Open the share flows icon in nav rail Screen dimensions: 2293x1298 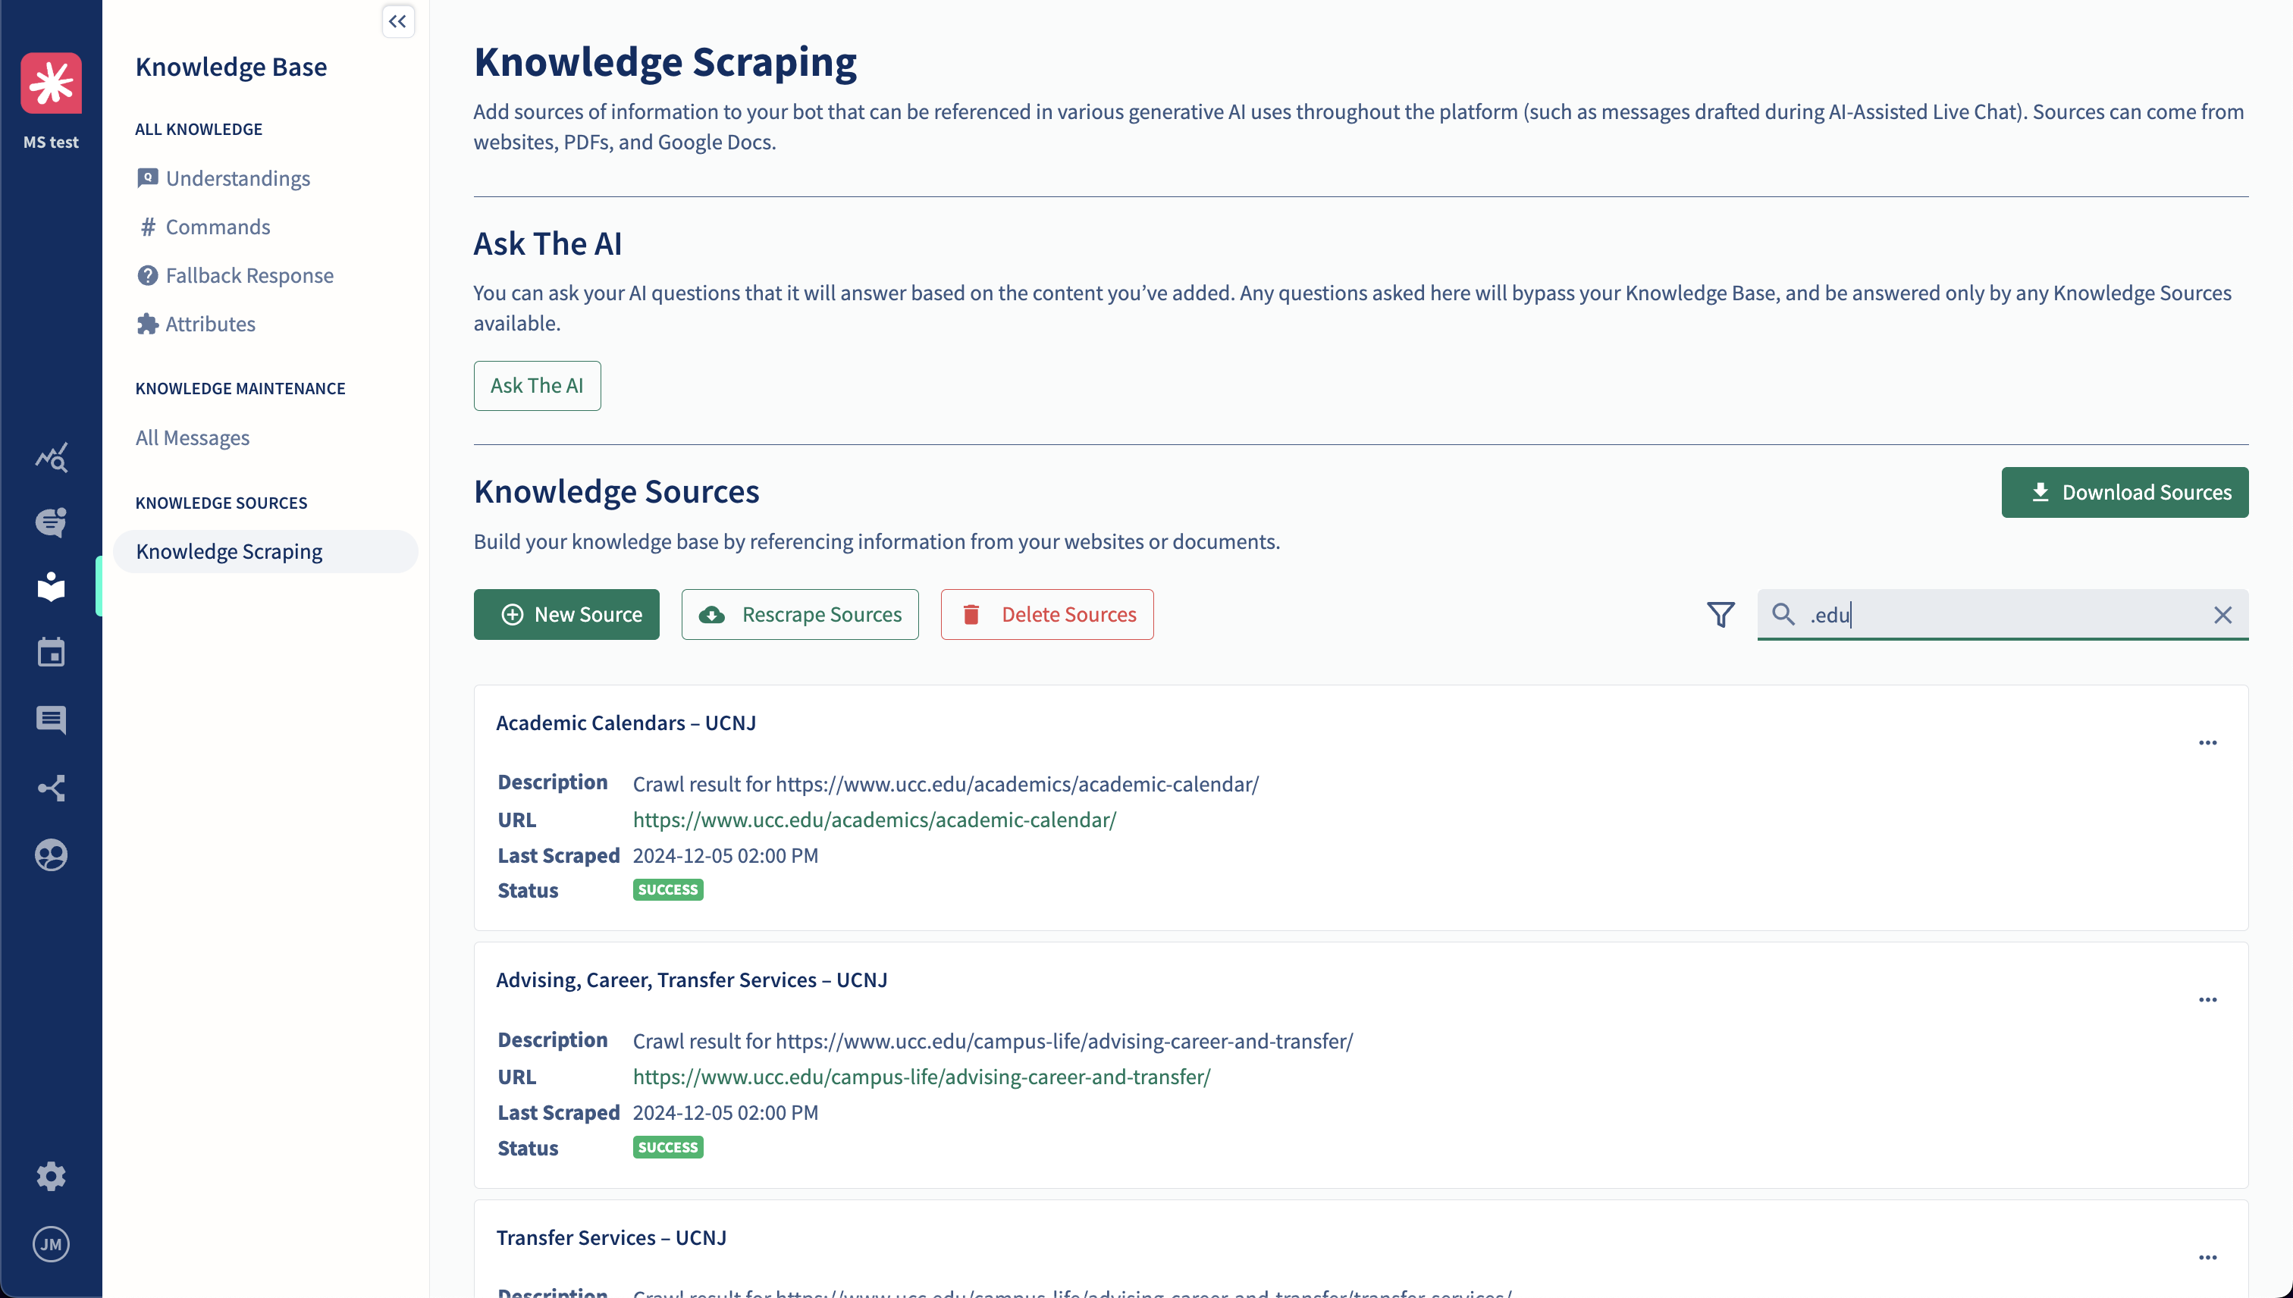pos(51,788)
